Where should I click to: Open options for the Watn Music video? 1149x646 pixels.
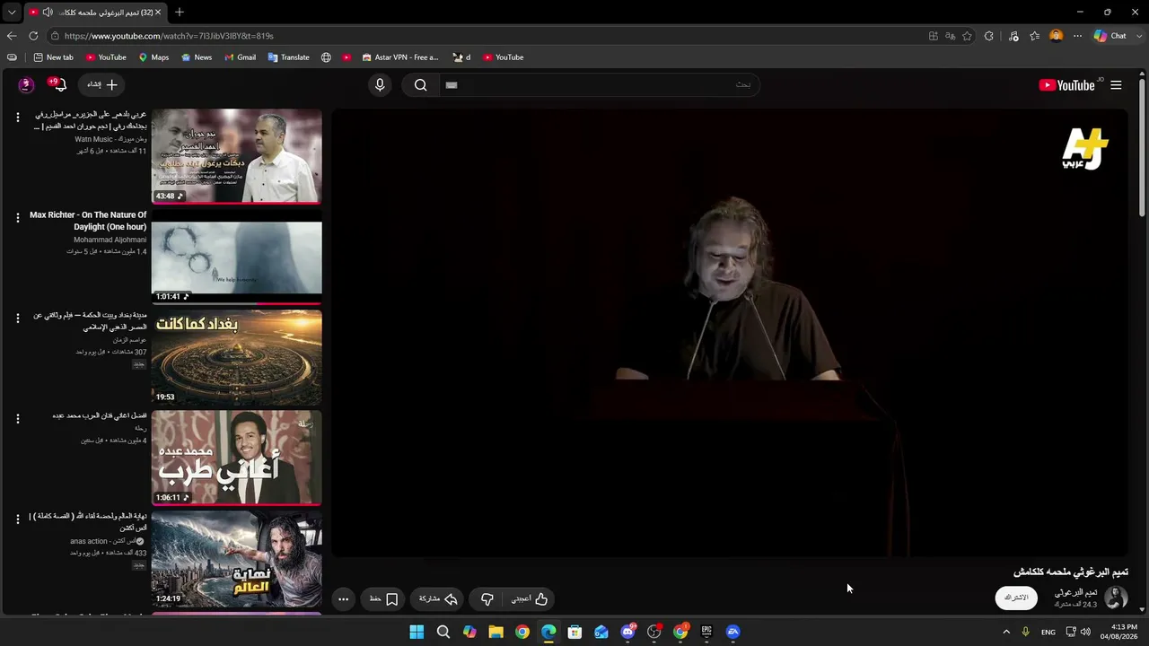point(17,118)
